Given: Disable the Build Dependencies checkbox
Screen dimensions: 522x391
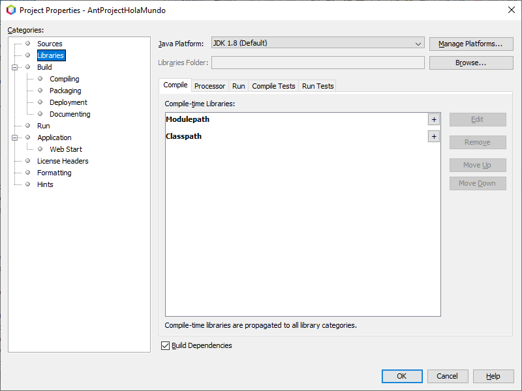Looking at the screenshot, I should pyautogui.click(x=165, y=345).
